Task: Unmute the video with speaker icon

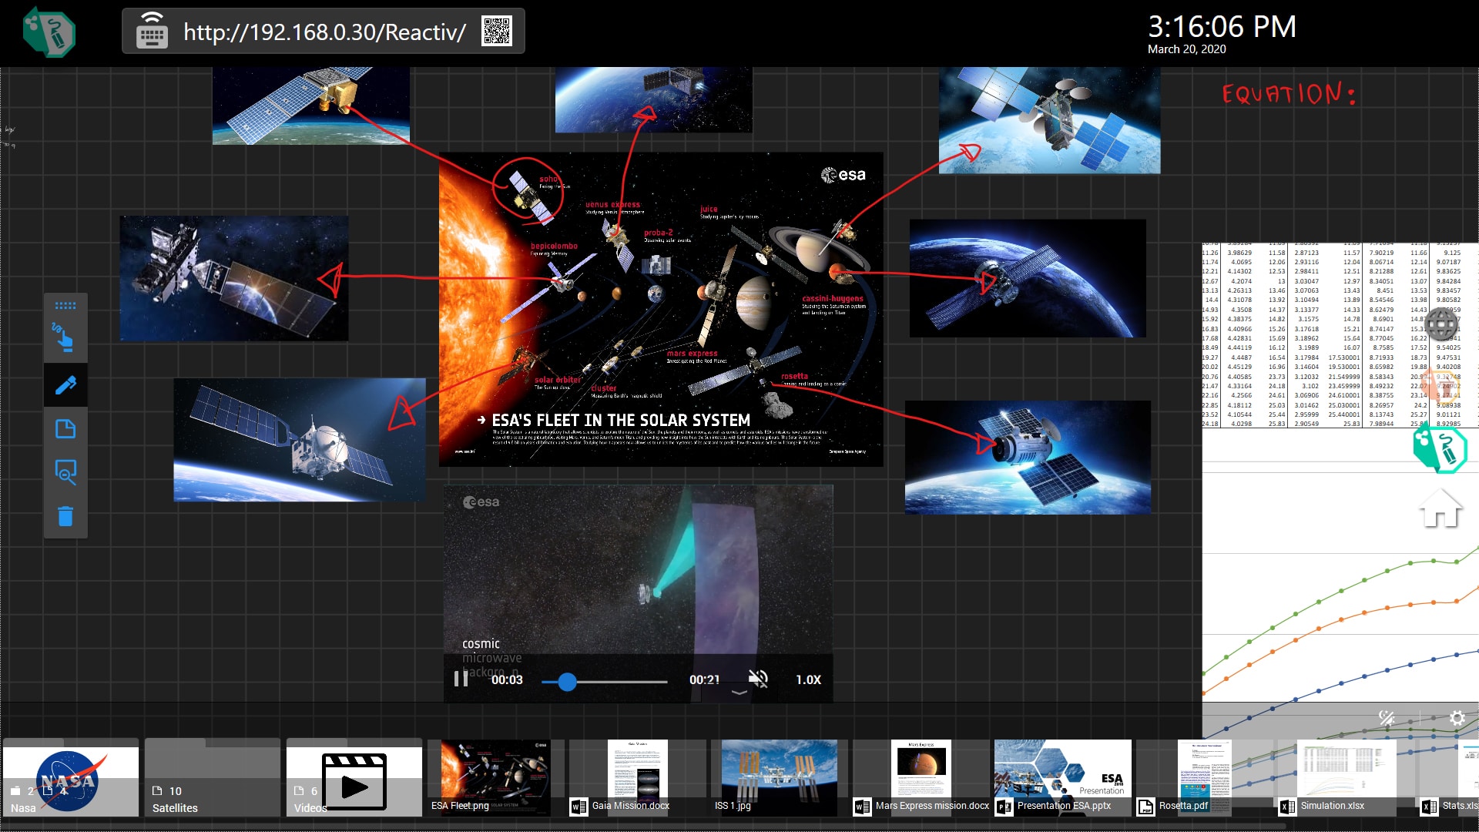Action: coord(758,679)
